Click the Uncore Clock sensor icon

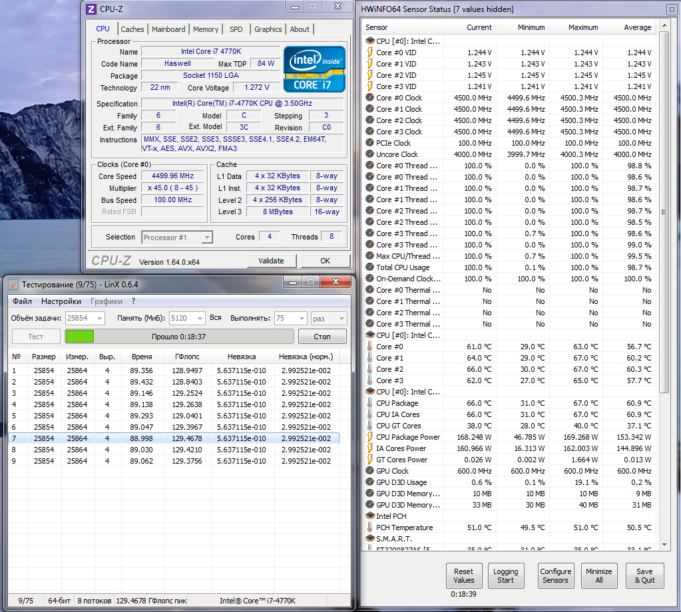(x=369, y=154)
